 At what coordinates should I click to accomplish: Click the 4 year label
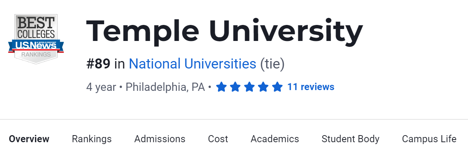[101, 87]
